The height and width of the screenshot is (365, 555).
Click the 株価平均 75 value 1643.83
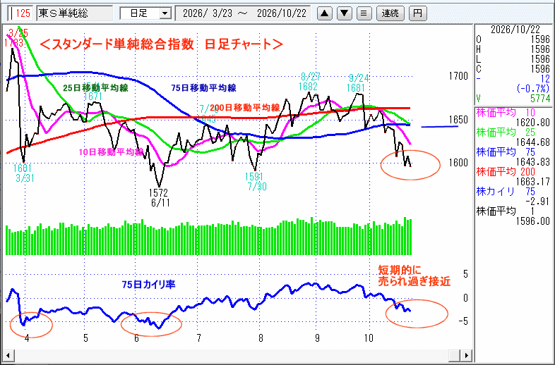pyautogui.click(x=533, y=162)
